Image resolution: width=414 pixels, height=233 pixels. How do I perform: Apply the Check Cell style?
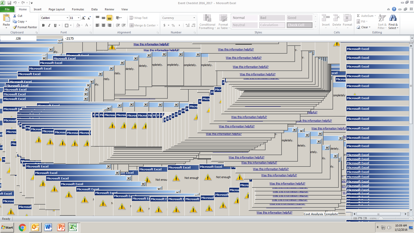click(x=299, y=25)
